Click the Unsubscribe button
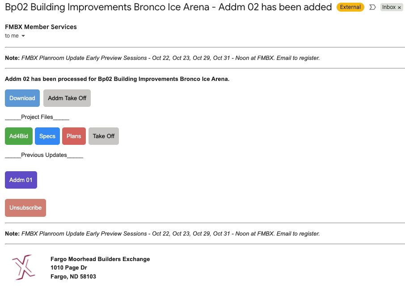Screen dimensions: 405x287 pos(25,208)
